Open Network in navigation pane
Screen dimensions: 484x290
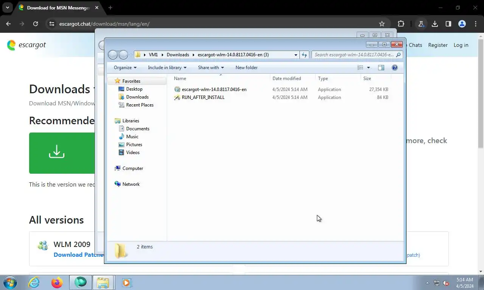(x=131, y=184)
